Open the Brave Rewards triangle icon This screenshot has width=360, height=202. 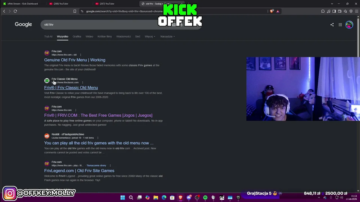pyautogui.click(x=278, y=11)
